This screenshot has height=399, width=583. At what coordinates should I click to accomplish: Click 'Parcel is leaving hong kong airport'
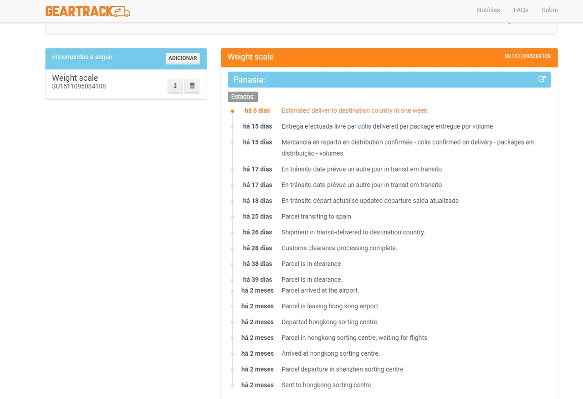click(x=330, y=306)
